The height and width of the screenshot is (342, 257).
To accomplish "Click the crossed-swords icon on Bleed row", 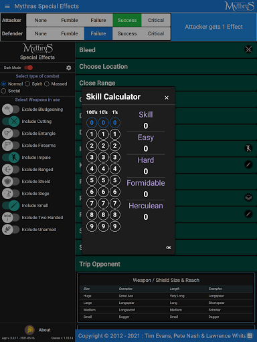I will 248,49.
